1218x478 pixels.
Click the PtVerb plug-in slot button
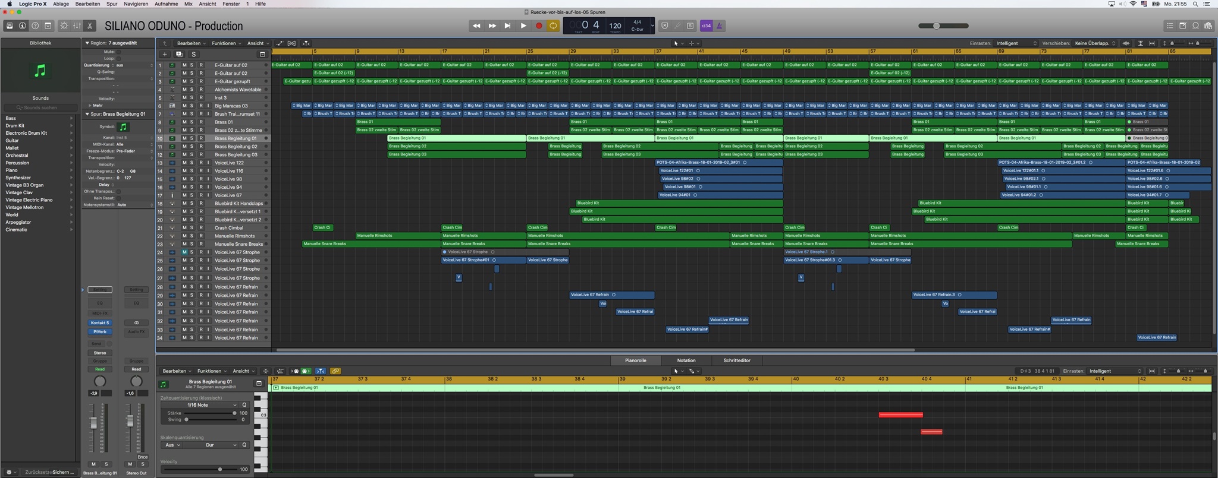click(99, 331)
